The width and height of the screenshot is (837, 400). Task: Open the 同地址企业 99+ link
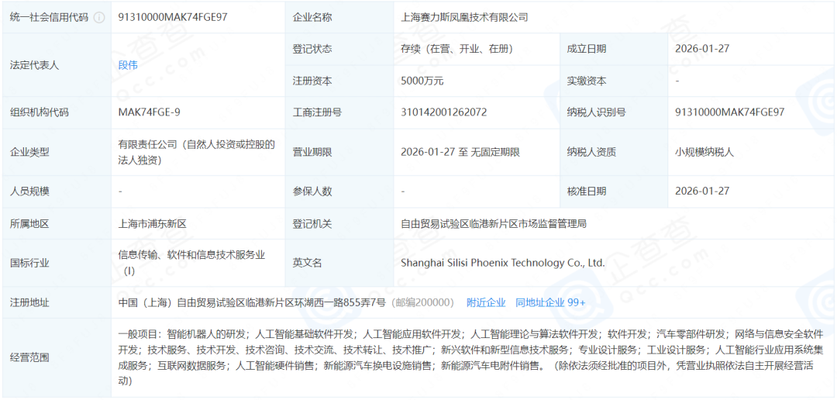click(x=550, y=302)
